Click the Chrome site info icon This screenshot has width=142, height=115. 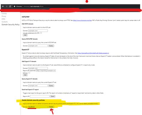14,6
